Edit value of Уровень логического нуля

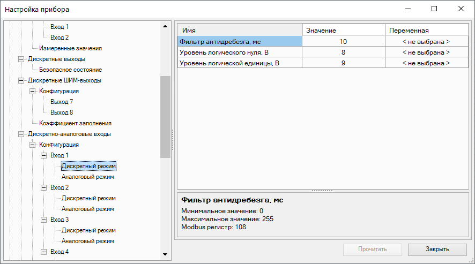coord(343,52)
